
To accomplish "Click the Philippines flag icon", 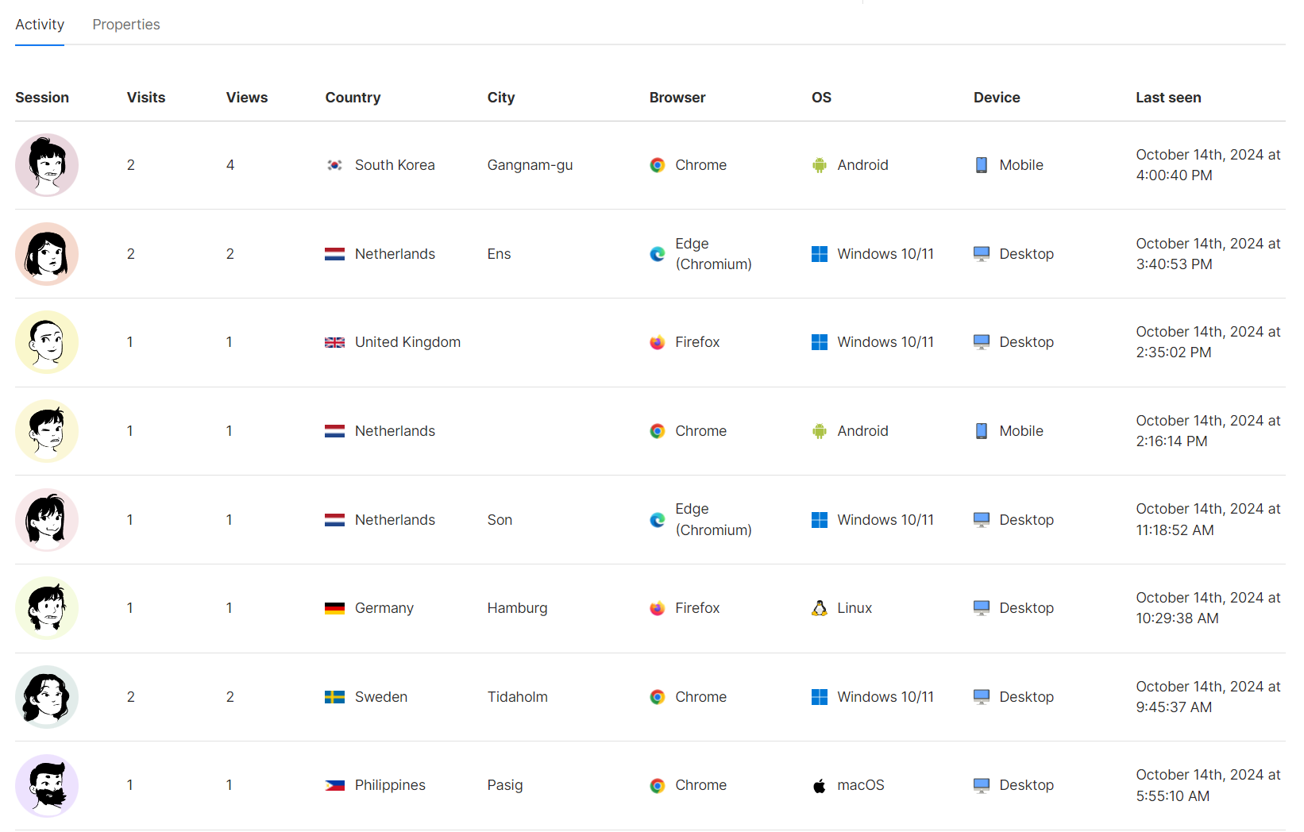I will coord(334,785).
